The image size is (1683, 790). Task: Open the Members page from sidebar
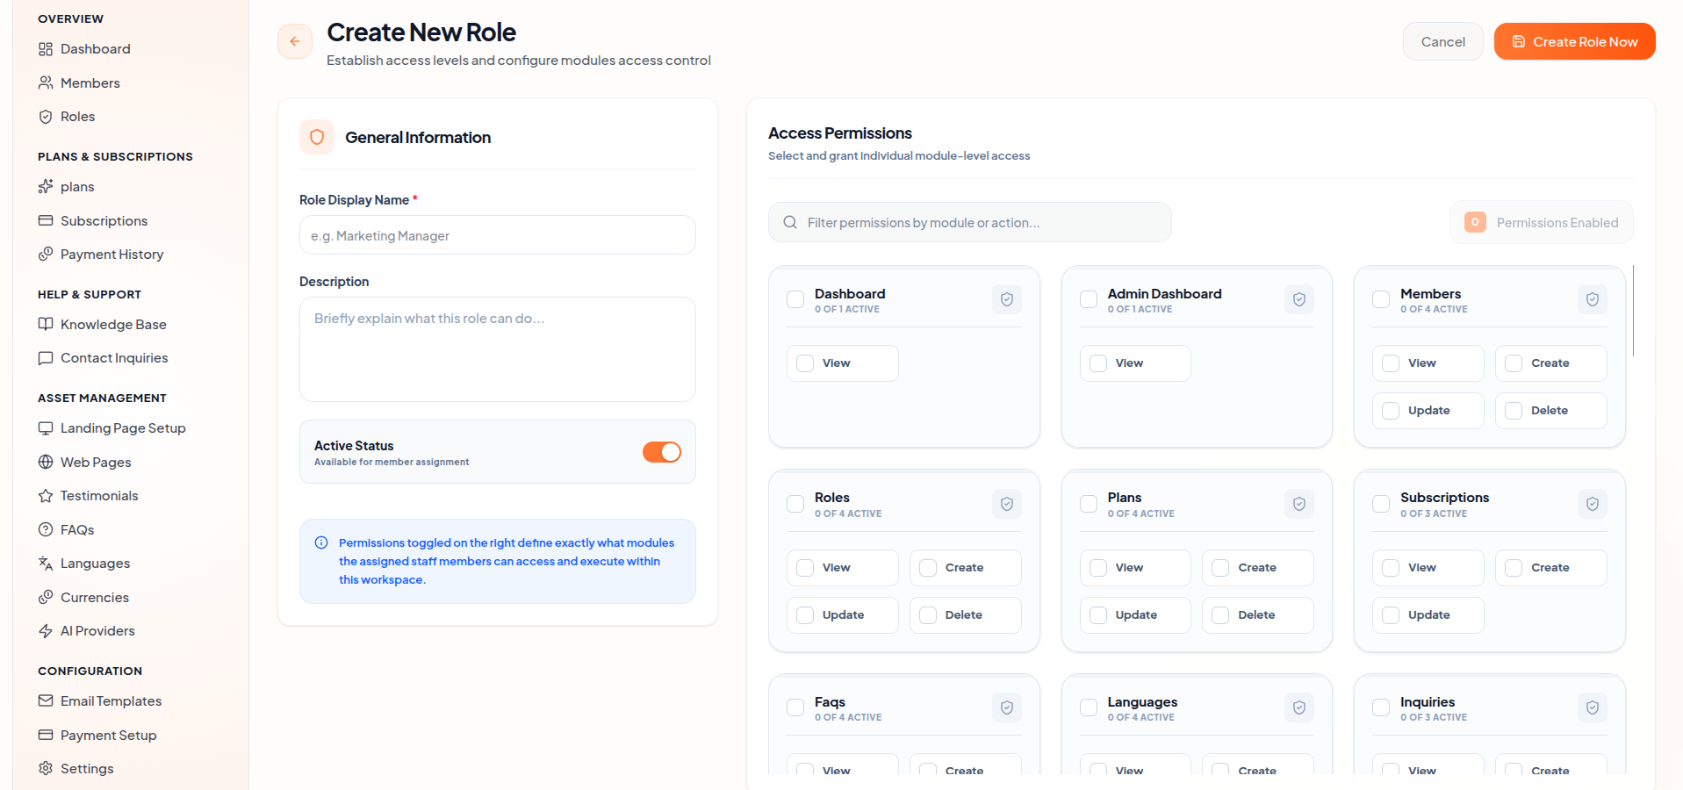click(x=90, y=83)
